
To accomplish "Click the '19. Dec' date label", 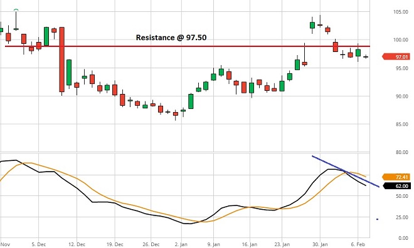I will coord(115,245).
